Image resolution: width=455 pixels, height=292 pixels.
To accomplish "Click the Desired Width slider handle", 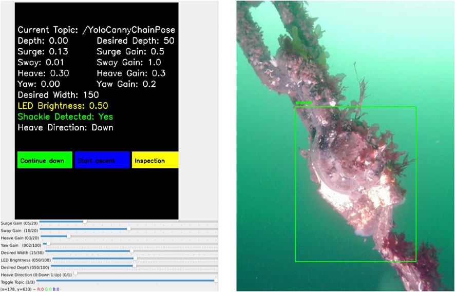I will pyautogui.click(x=132, y=251).
